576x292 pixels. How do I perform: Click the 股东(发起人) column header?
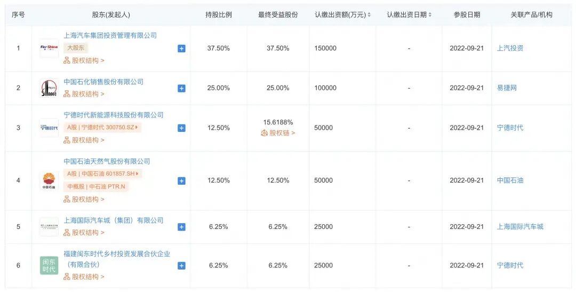point(111,15)
